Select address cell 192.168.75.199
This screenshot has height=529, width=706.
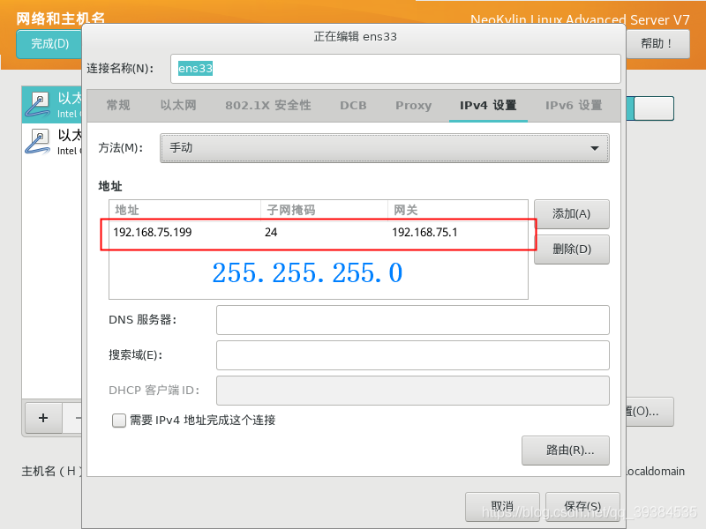pyautogui.click(x=153, y=232)
